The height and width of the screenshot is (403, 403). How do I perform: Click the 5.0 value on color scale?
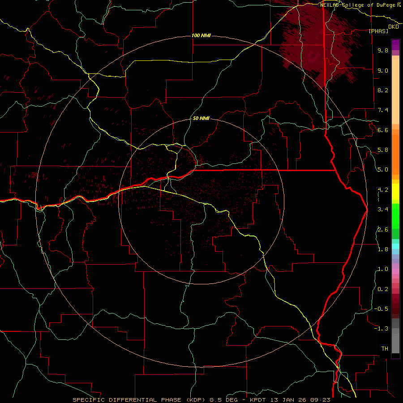pyautogui.click(x=383, y=170)
